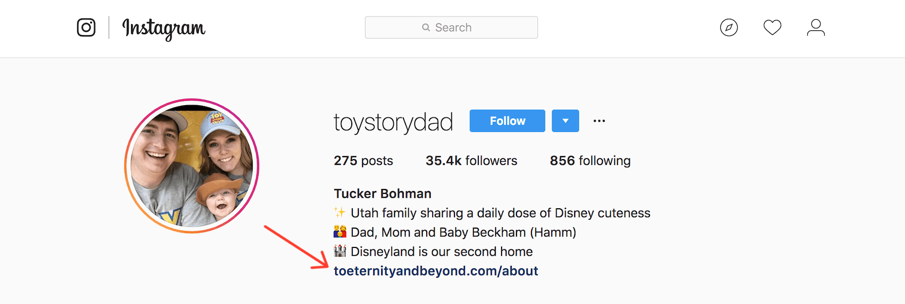Viewport: 905px width, 304px height.
Task: Click the Tucker Bohman display name
Action: point(383,193)
